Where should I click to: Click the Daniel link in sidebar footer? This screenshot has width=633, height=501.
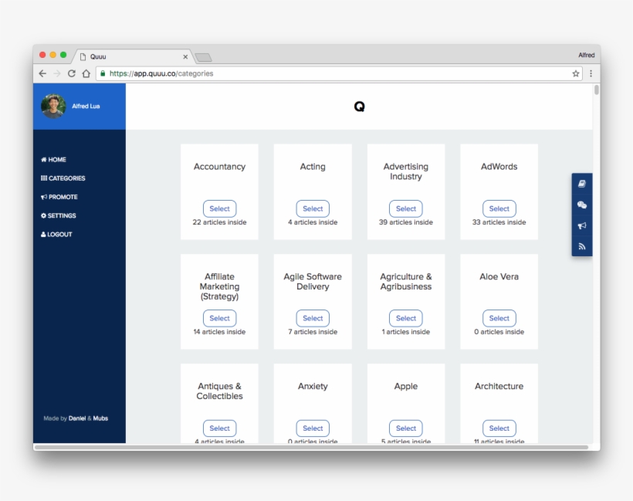click(x=77, y=418)
